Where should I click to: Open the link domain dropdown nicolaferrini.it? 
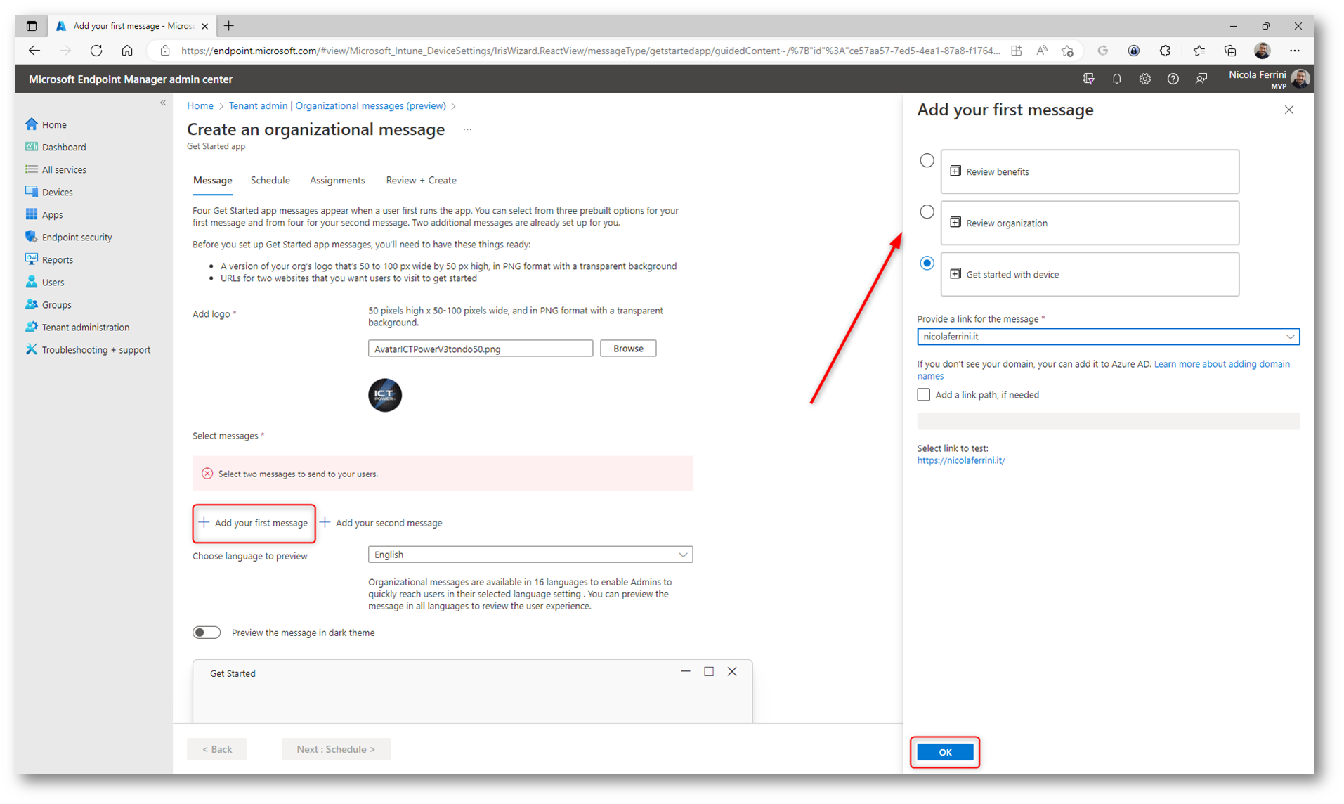coord(1108,337)
